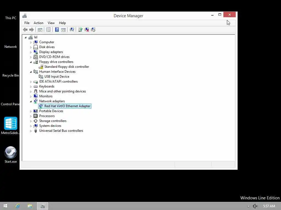Expand the Computer category
Image resolution: width=281 pixels, height=210 pixels.
pyautogui.click(x=31, y=42)
